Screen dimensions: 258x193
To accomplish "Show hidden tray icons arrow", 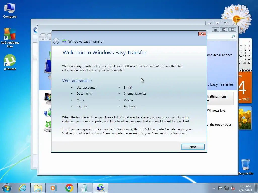I will click(x=214, y=188).
